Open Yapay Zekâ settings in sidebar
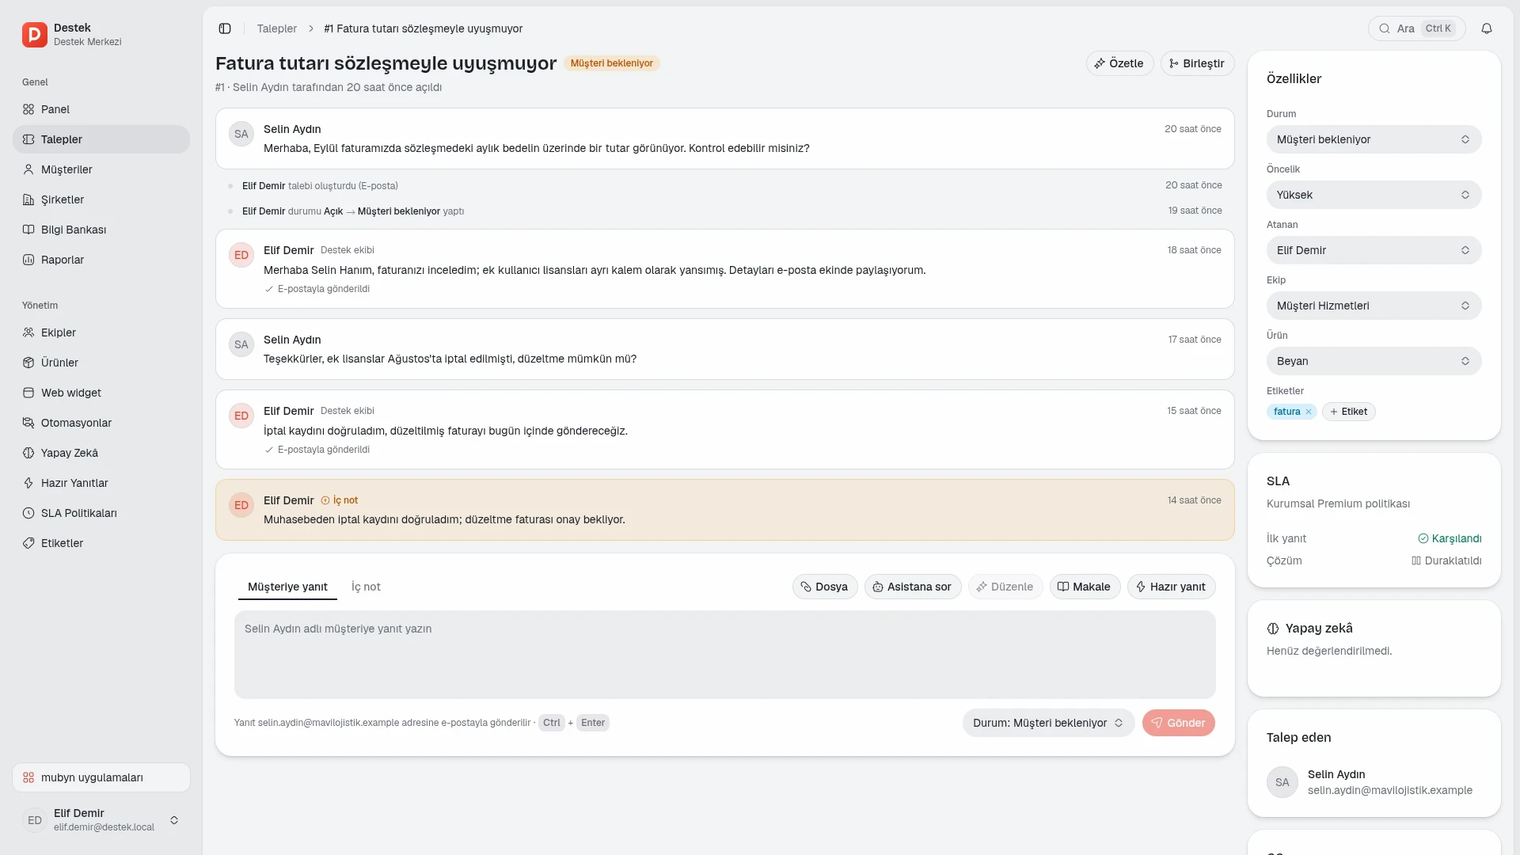 pos(101,453)
